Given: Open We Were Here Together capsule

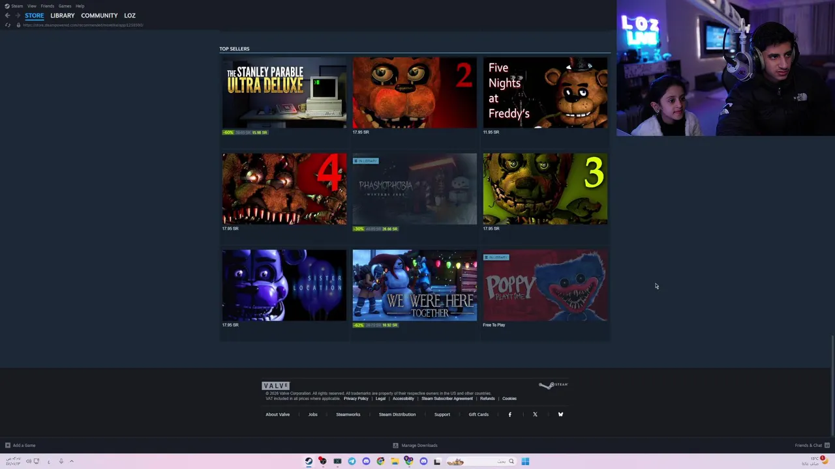Looking at the screenshot, I should tap(415, 285).
